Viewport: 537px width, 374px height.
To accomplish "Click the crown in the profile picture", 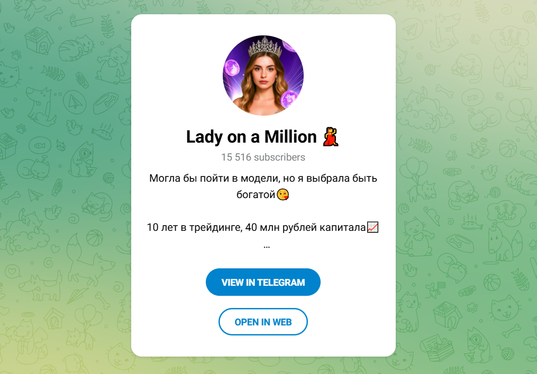I will point(265,47).
